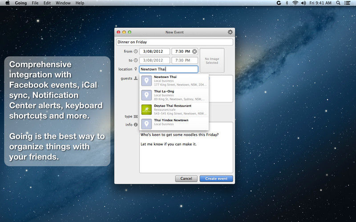
Task: Click the from date field 3/08/2012
Action: point(154,52)
